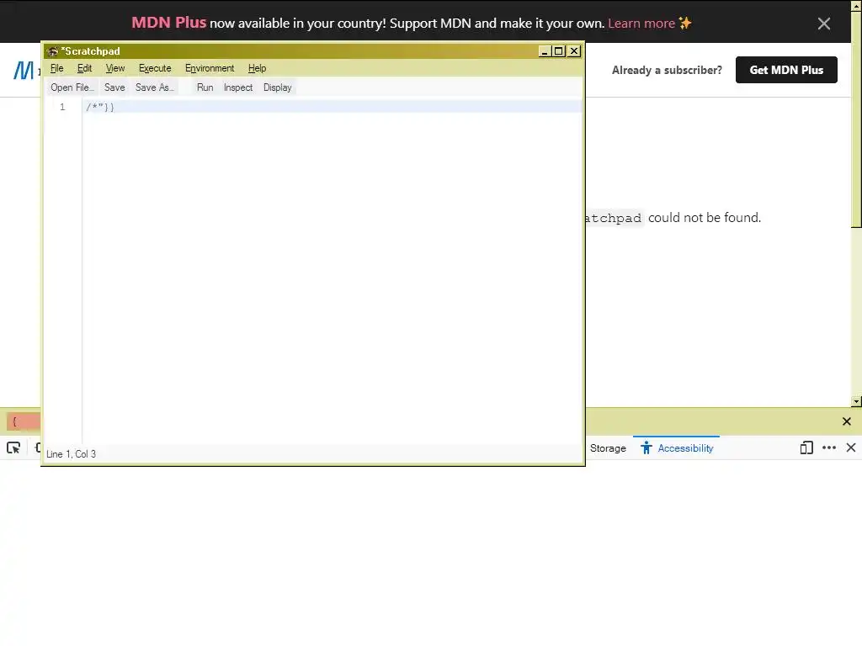
Task: Open the Execute menu in Scratchpad
Action: [x=155, y=68]
